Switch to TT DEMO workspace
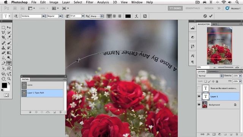Viewport: 243px width, 137px height. [175, 8]
